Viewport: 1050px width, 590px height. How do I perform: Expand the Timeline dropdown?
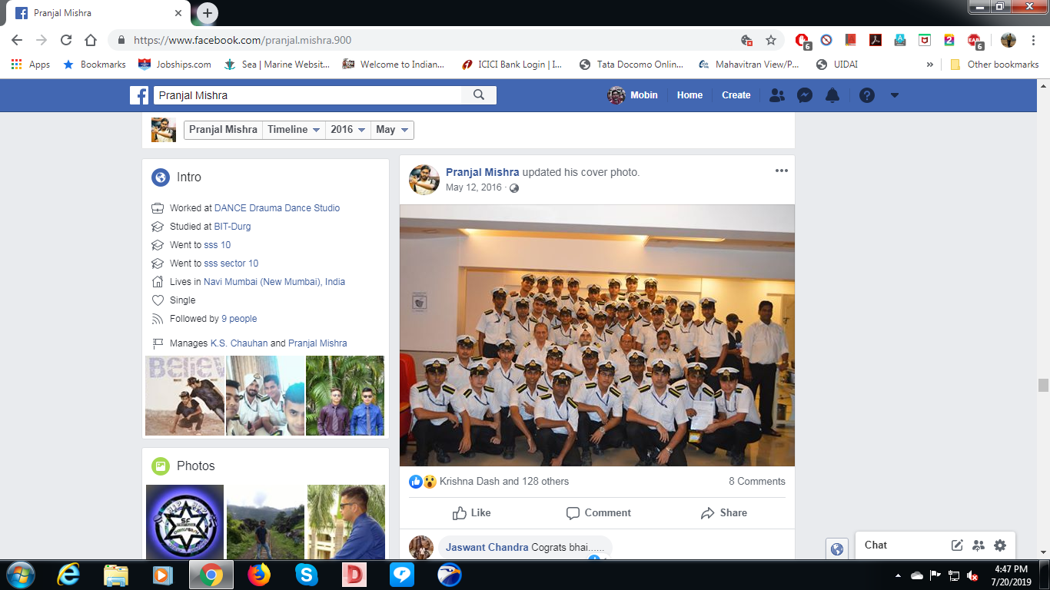click(294, 130)
